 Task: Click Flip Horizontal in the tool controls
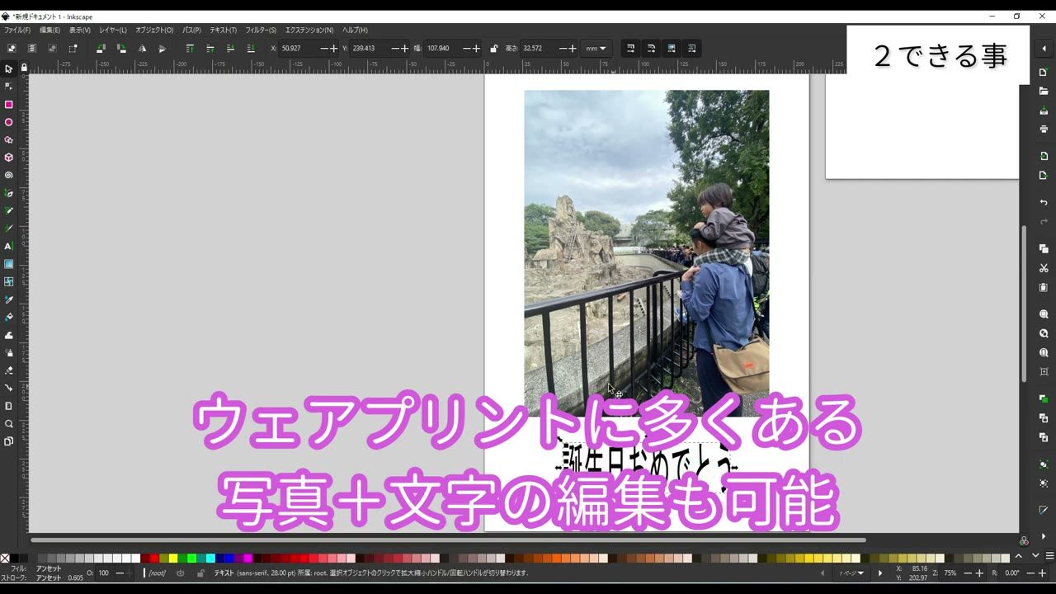click(142, 48)
